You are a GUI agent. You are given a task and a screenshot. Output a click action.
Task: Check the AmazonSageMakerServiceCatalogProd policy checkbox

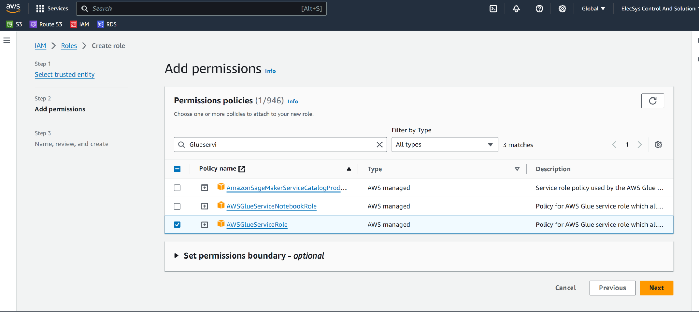[x=177, y=188]
